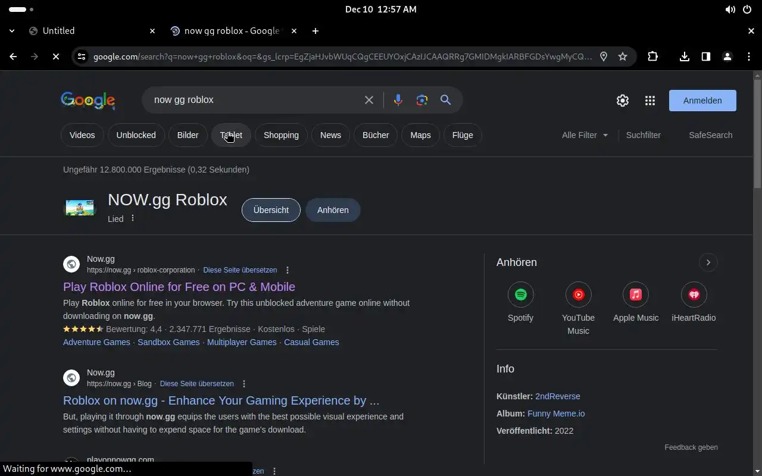Open Suchfilter tools
762x476 pixels.
tap(644, 135)
